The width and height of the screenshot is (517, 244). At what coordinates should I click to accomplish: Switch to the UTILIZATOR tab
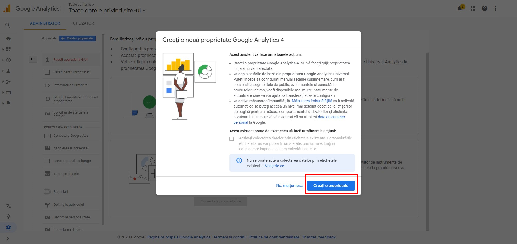point(83,23)
